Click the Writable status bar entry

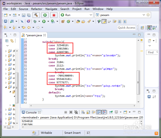(46, 133)
